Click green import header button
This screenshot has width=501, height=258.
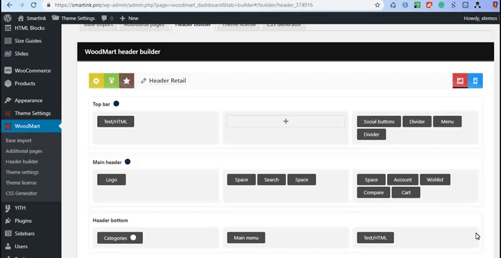point(111,81)
